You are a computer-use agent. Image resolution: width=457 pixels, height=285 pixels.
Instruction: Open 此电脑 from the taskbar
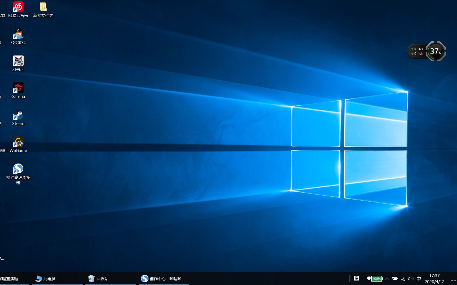click(57, 279)
